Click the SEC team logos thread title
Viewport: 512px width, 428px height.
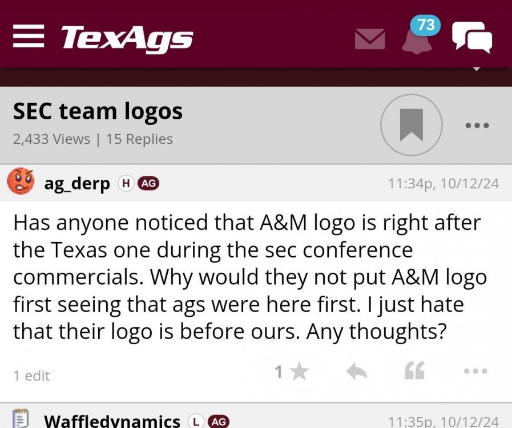[98, 111]
